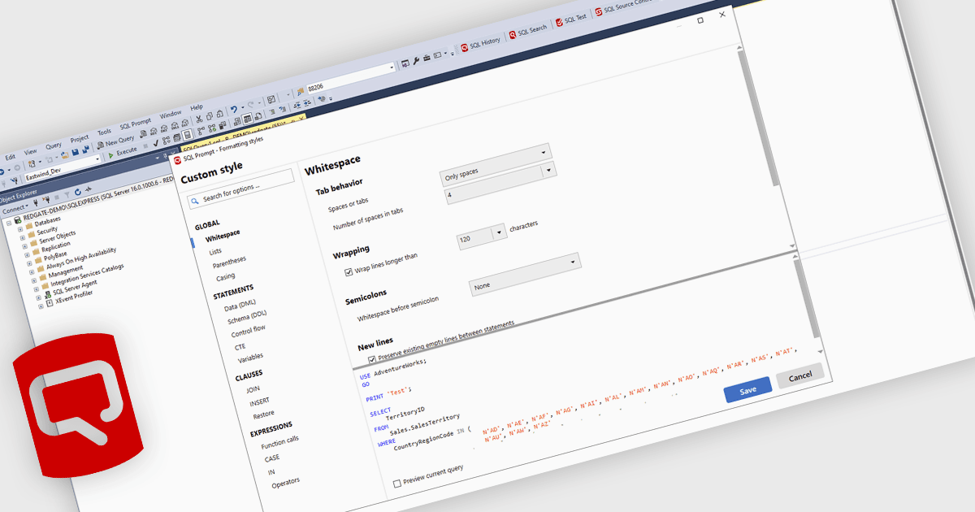Click the Find magnifier icon next to 88206
This screenshot has width=975, height=512.
tap(300, 91)
